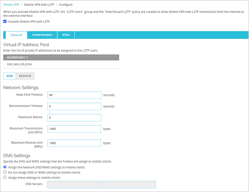
Task: Choose Do not assign DNS or WINS settings
Action: 5,172
